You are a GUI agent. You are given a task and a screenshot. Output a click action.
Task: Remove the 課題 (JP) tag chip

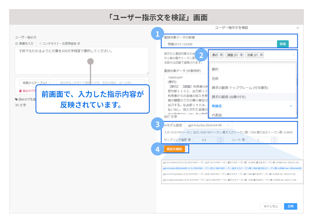(241, 55)
